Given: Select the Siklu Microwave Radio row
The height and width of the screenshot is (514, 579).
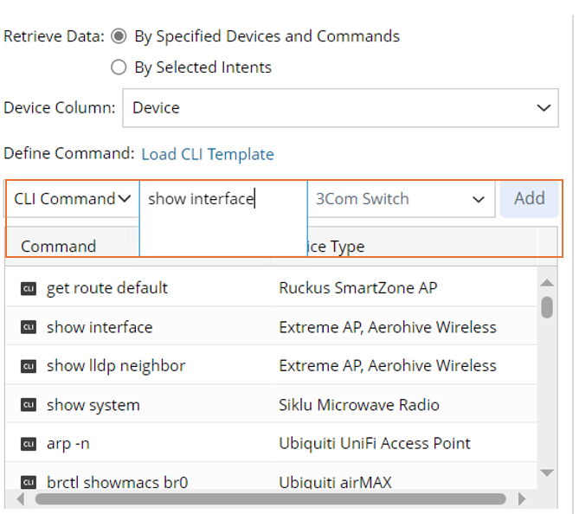Looking at the screenshot, I should click(x=358, y=405).
